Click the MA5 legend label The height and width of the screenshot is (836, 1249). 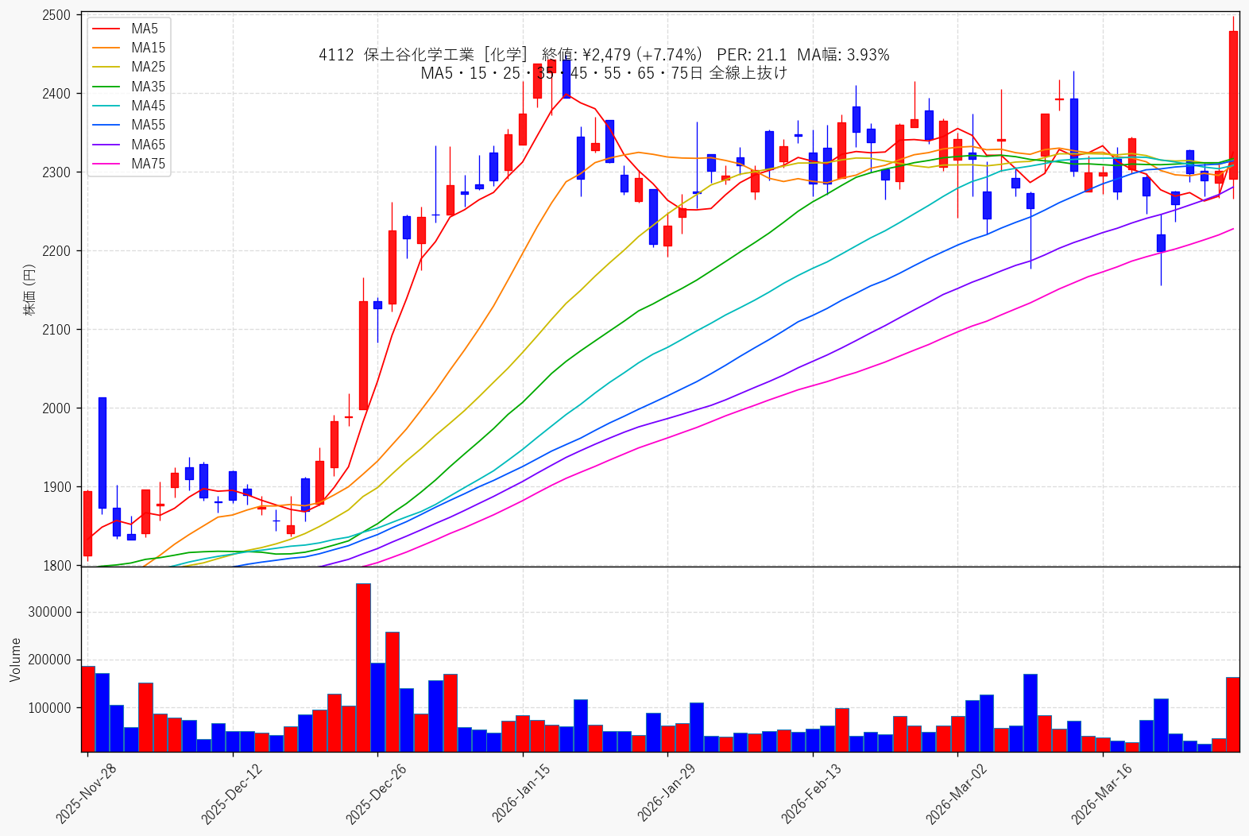coord(145,29)
